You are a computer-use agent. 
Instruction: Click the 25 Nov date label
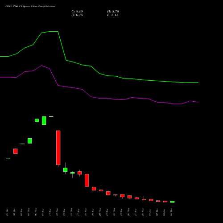[121, 212]
